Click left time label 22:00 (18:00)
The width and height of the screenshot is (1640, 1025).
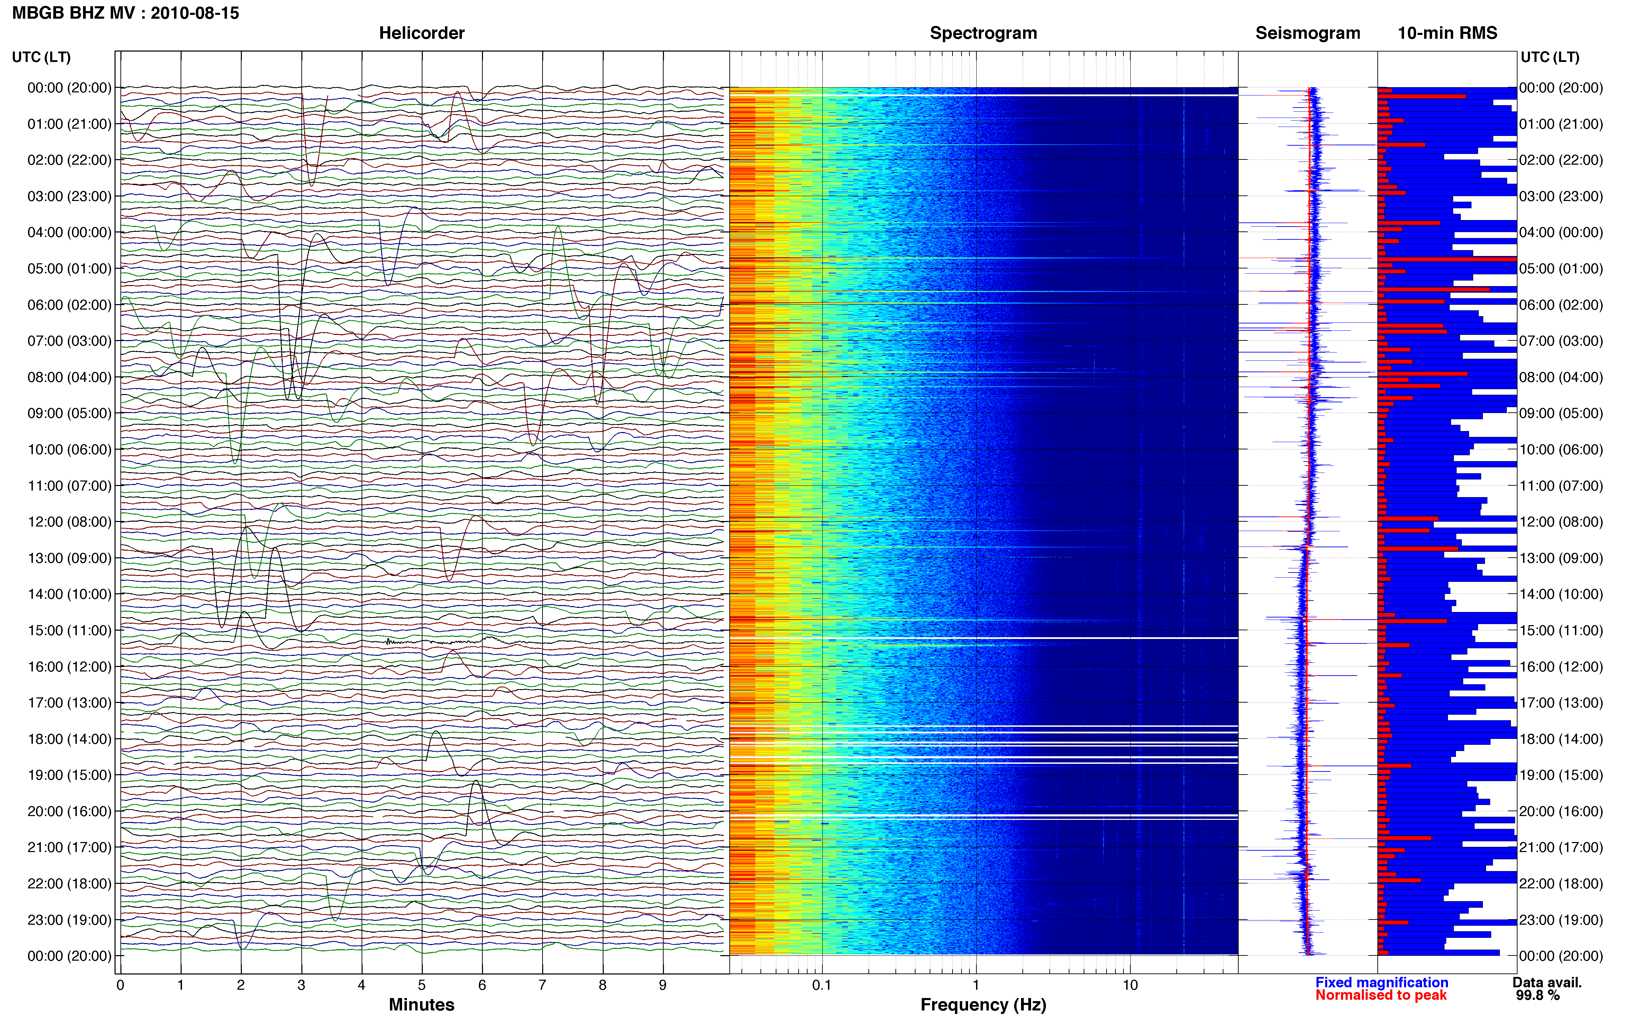tap(69, 883)
